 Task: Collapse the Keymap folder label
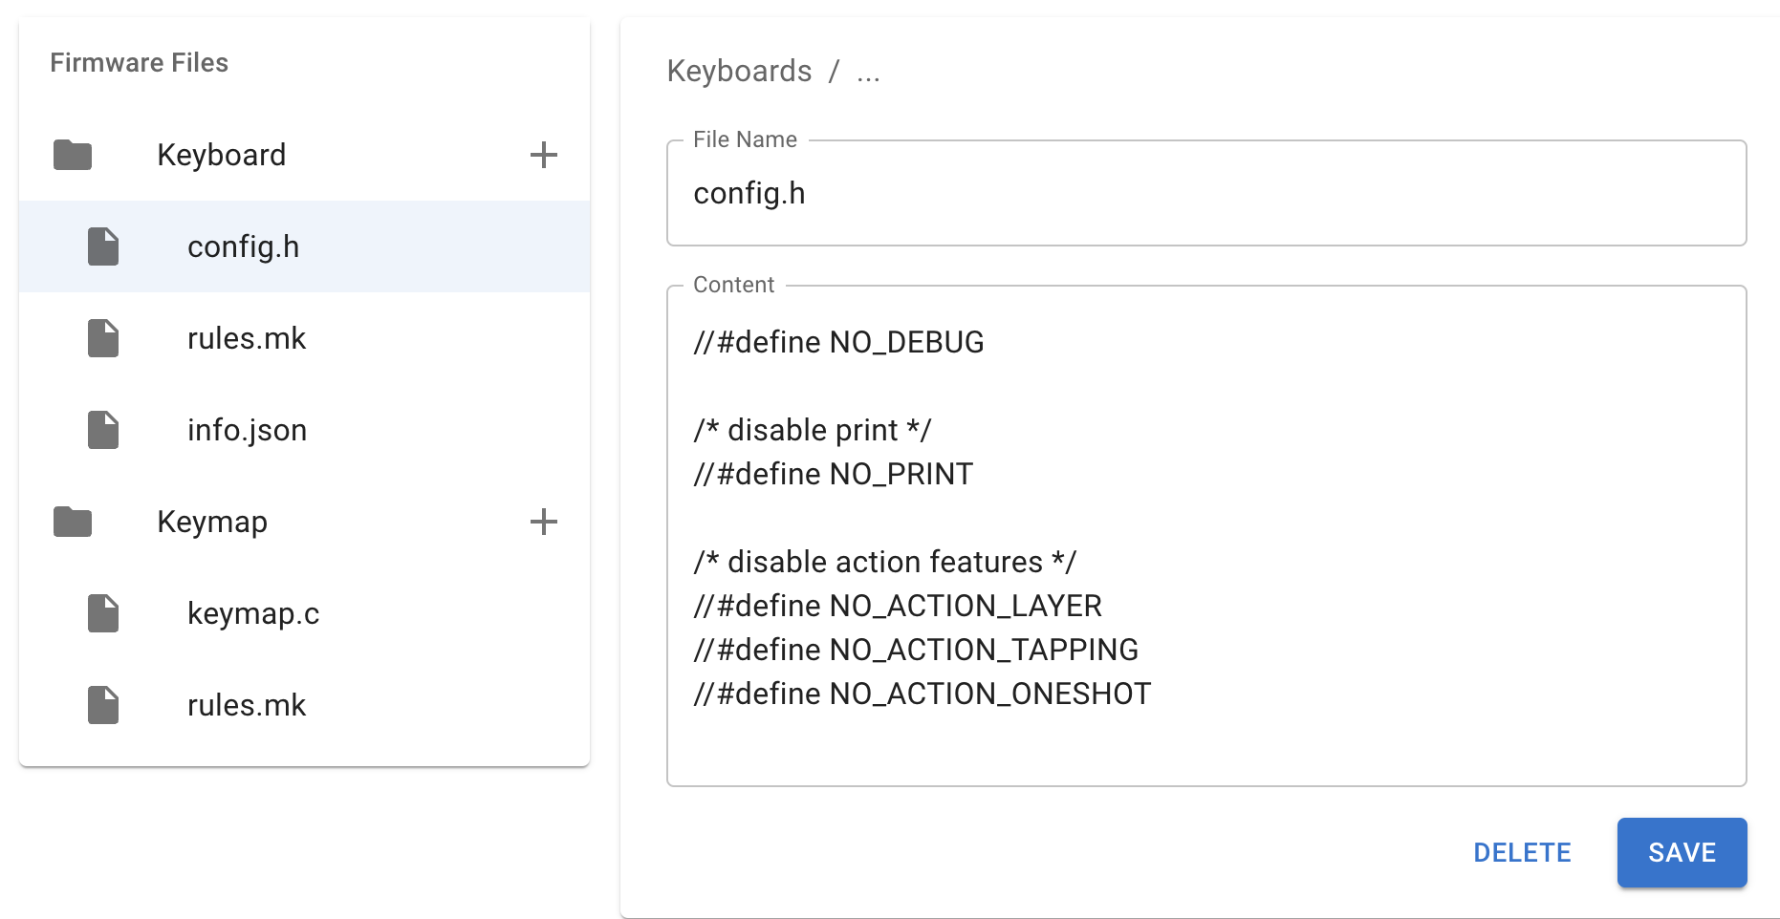[212, 522]
